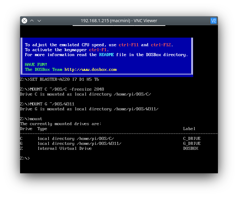Open the http://www.dosbox.com link

(91, 70)
